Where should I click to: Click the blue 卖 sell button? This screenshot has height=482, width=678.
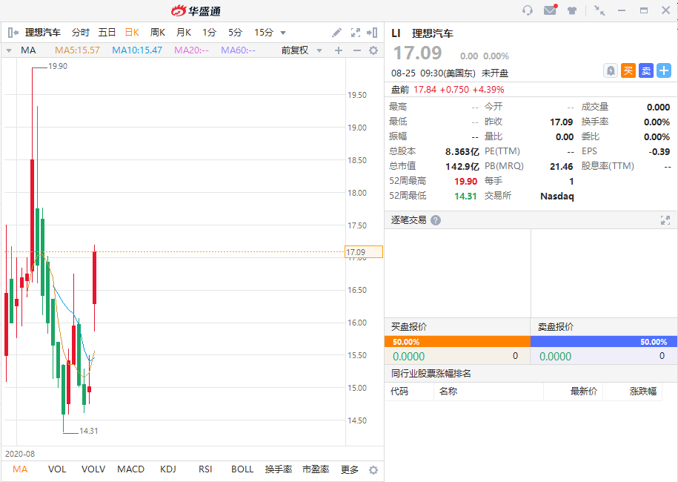[x=645, y=70]
